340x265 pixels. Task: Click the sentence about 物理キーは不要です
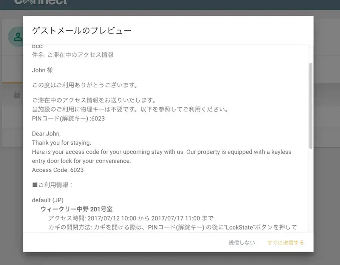tap(130, 109)
